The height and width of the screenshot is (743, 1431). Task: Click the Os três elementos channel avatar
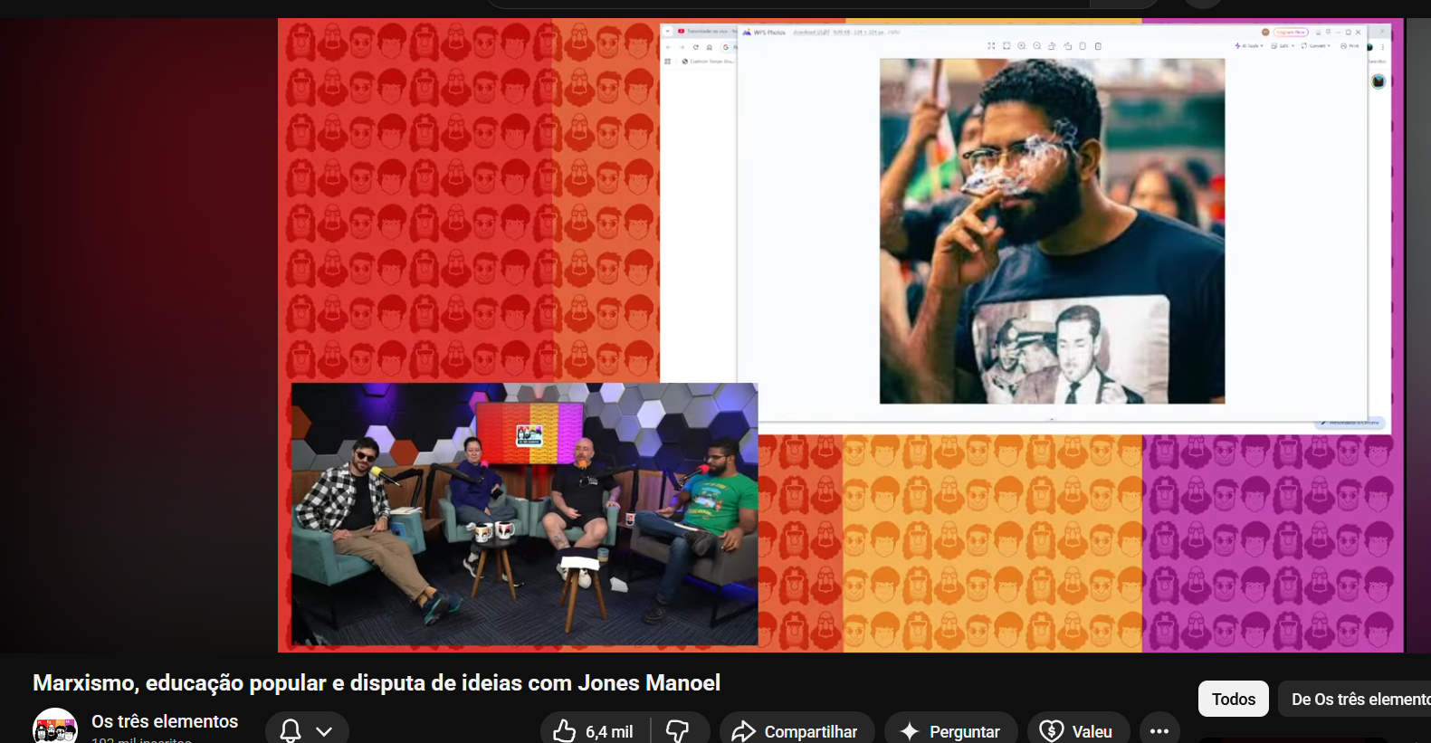click(54, 729)
